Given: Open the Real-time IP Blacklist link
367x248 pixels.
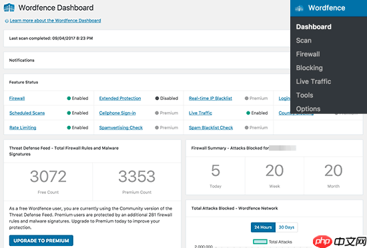Looking at the screenshot, I should click(210, 99).
